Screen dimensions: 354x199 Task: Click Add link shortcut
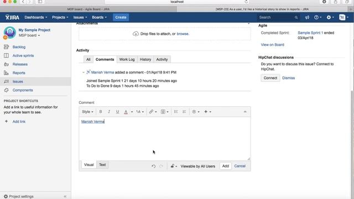[x=19, y=122]
